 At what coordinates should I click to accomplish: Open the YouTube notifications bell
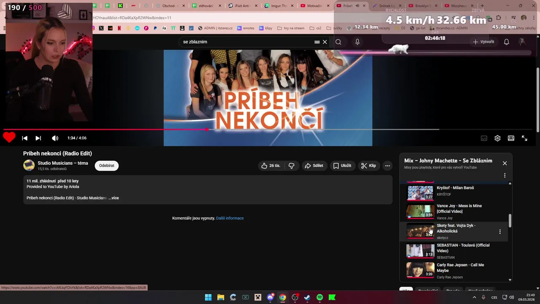pos(507,42)
